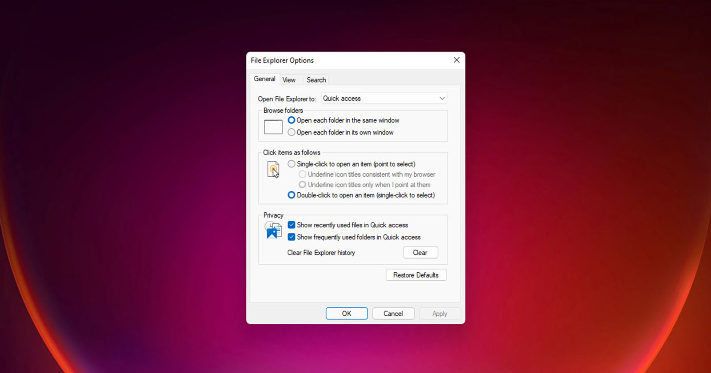Click the Browse folders group label
Image resolution: width=711 pixels, height=373 pixels.
283,111
